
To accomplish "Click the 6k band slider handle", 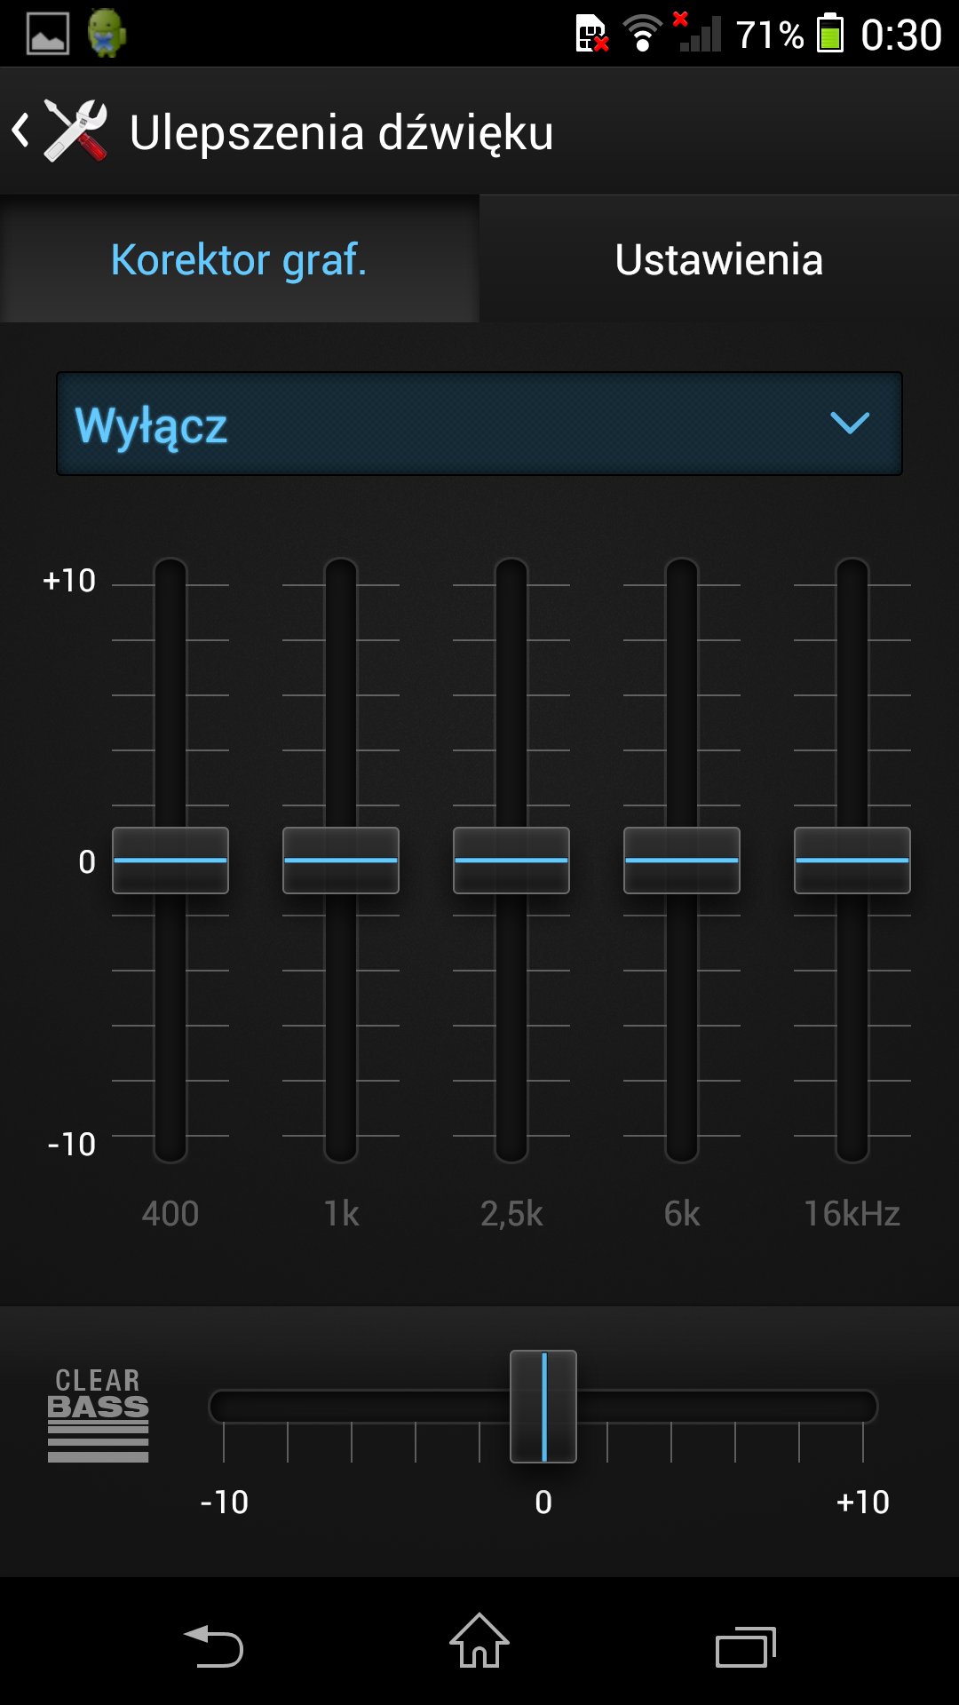I will point(682,860).
